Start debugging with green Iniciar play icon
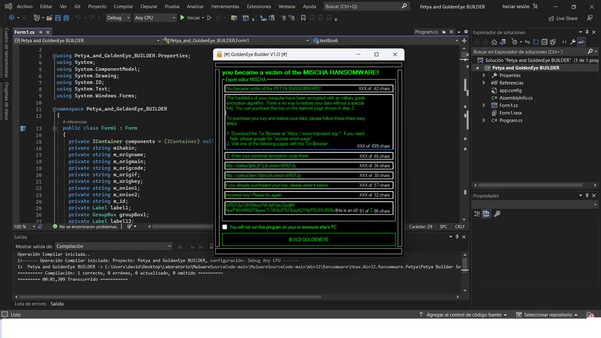This screenshot has height=338, width=601. click(x=182, y=18)
